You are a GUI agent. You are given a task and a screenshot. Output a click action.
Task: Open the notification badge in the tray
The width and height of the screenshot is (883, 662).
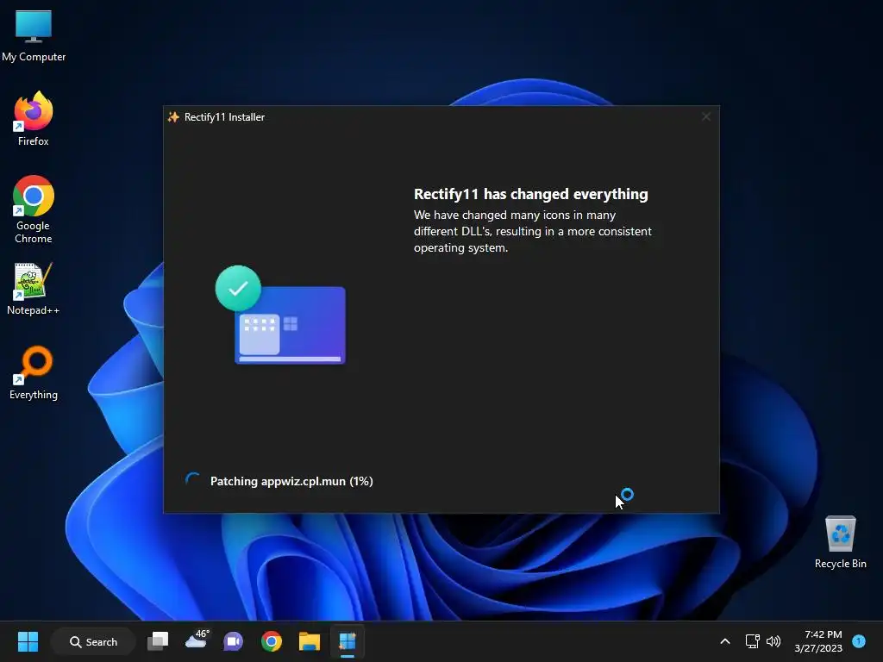(859, 640)
